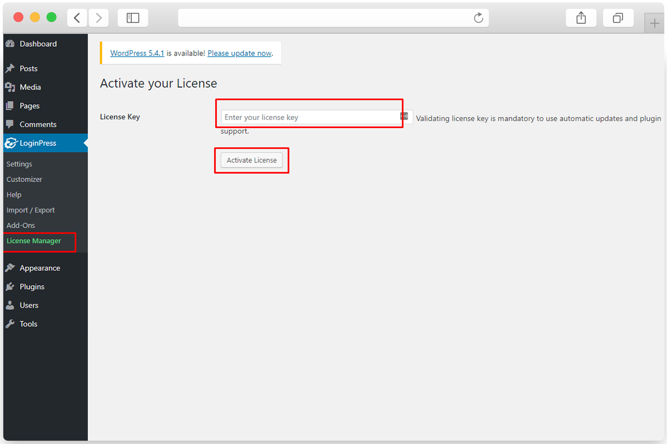This screenshot has width=667, height=444.
Task: Reload the page with refresh icon
Action: point(479,18)
